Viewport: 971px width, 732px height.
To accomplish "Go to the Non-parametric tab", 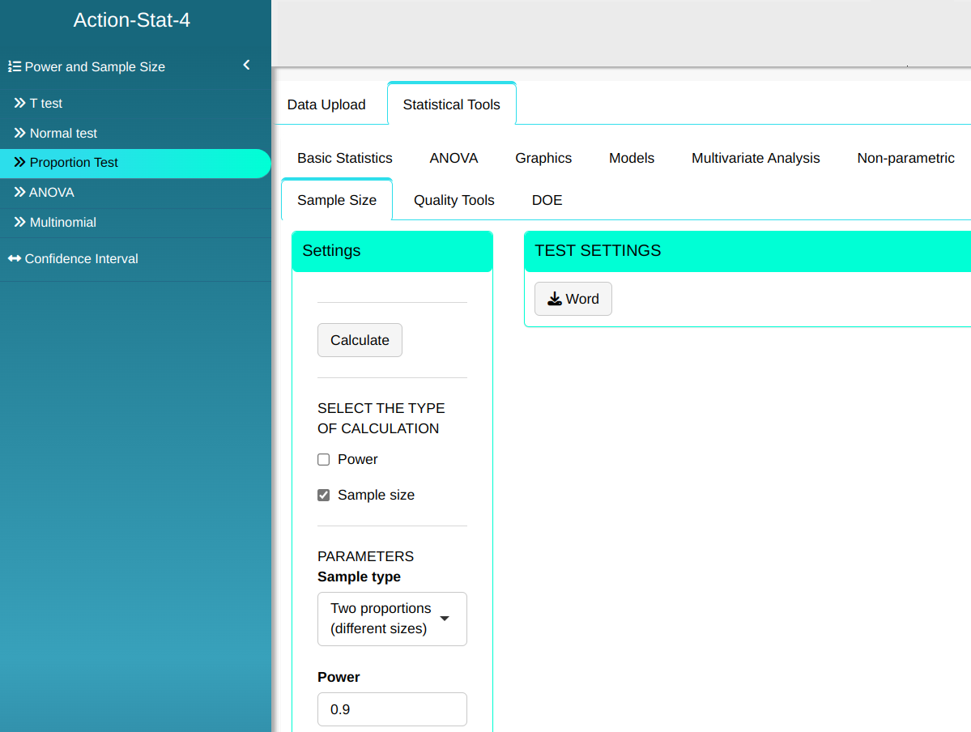I will click(905, 158).
